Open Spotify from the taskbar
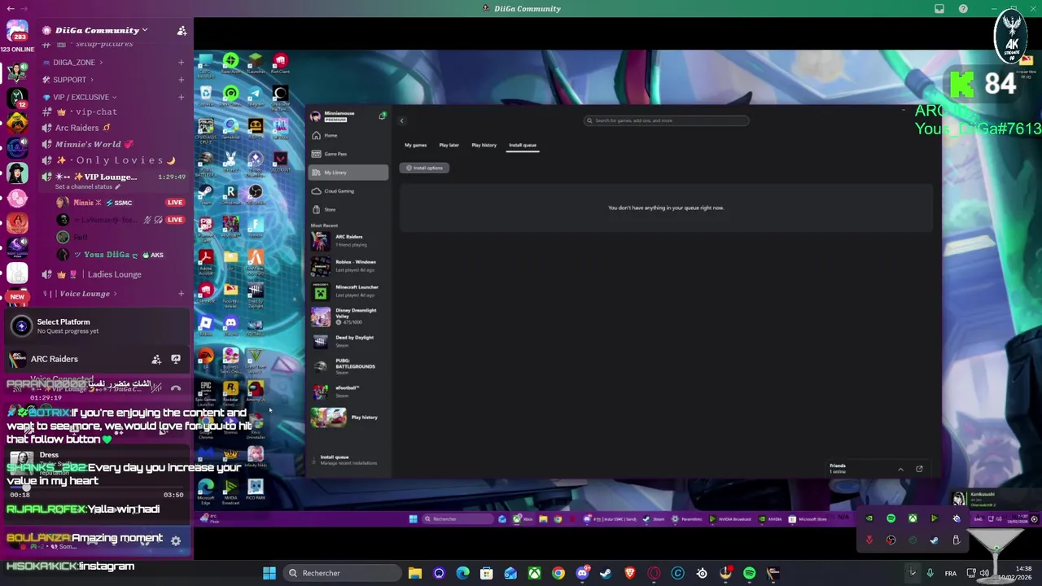The width and height of the screenshot is (1042, 586). (749, 573)
